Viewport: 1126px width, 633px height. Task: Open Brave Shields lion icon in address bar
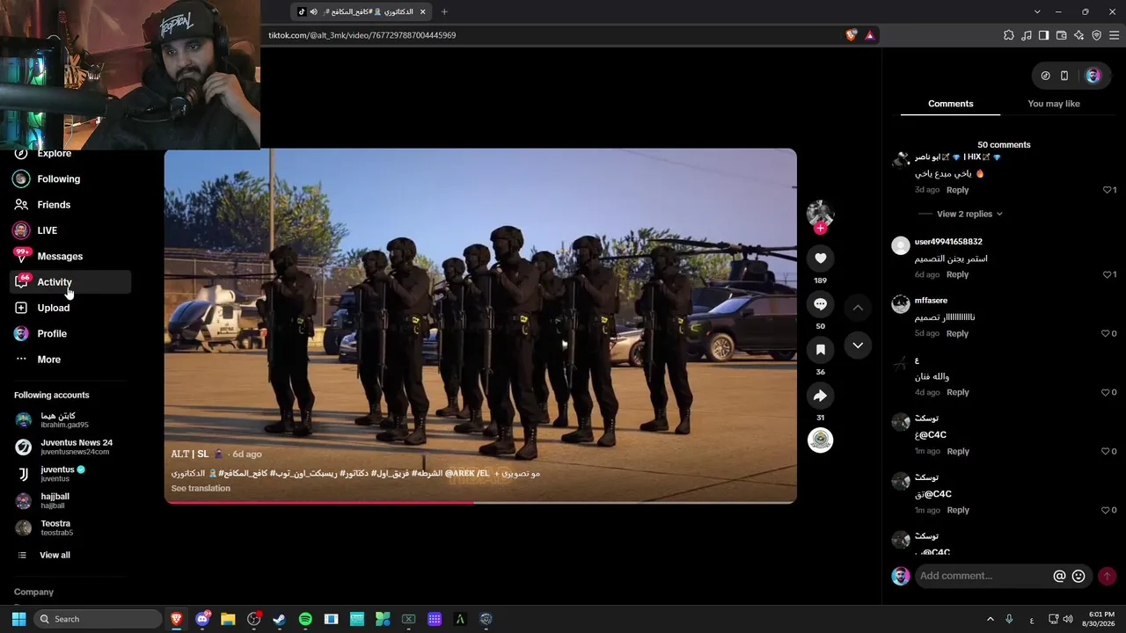click(851, 35)
